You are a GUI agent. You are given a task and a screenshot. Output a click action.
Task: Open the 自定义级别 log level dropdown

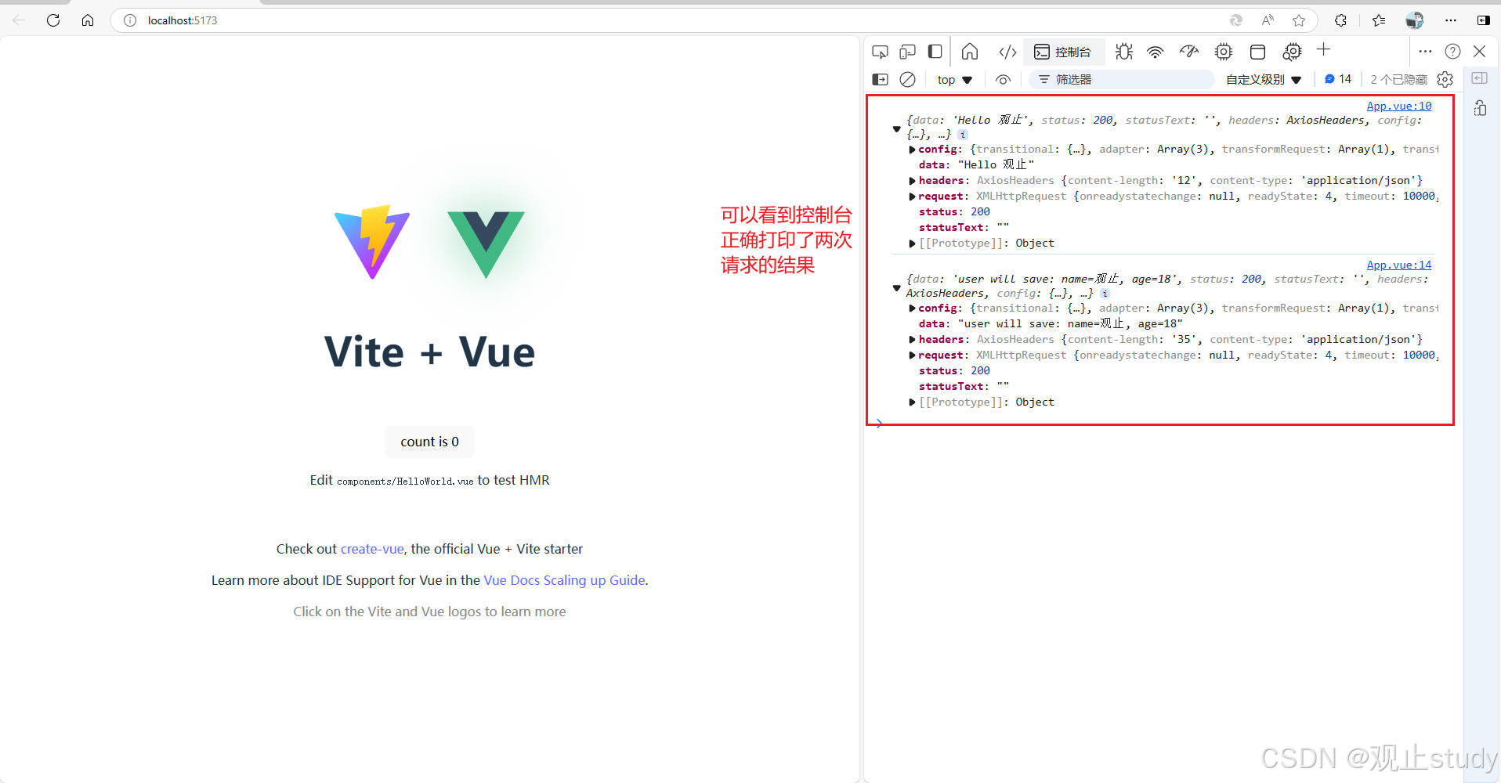coord(1263,80)
